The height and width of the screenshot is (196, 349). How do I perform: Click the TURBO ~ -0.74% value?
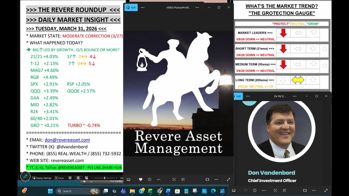[x=84, y=125]
